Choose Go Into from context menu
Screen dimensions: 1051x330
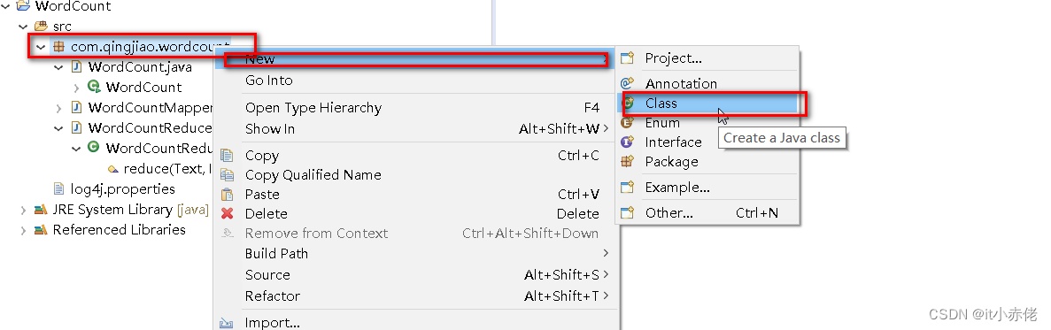point(414,81)
